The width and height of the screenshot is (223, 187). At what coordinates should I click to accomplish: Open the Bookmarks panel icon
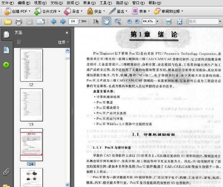pos(6,49)
